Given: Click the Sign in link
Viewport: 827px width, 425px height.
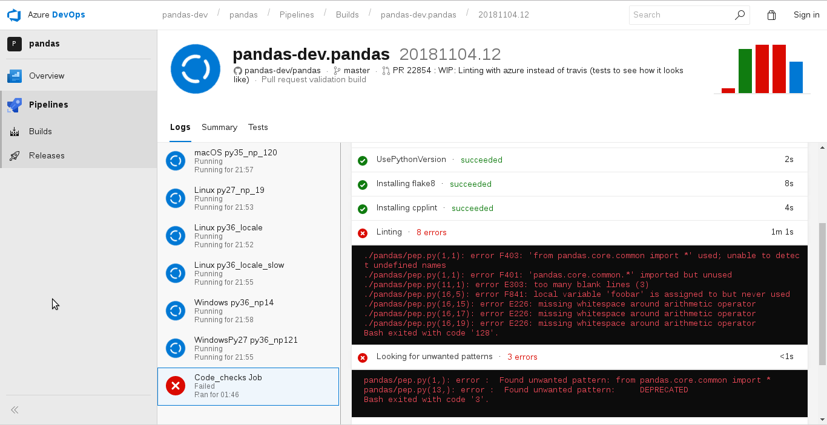Looking at the screenshot, I should coord(806,15).
